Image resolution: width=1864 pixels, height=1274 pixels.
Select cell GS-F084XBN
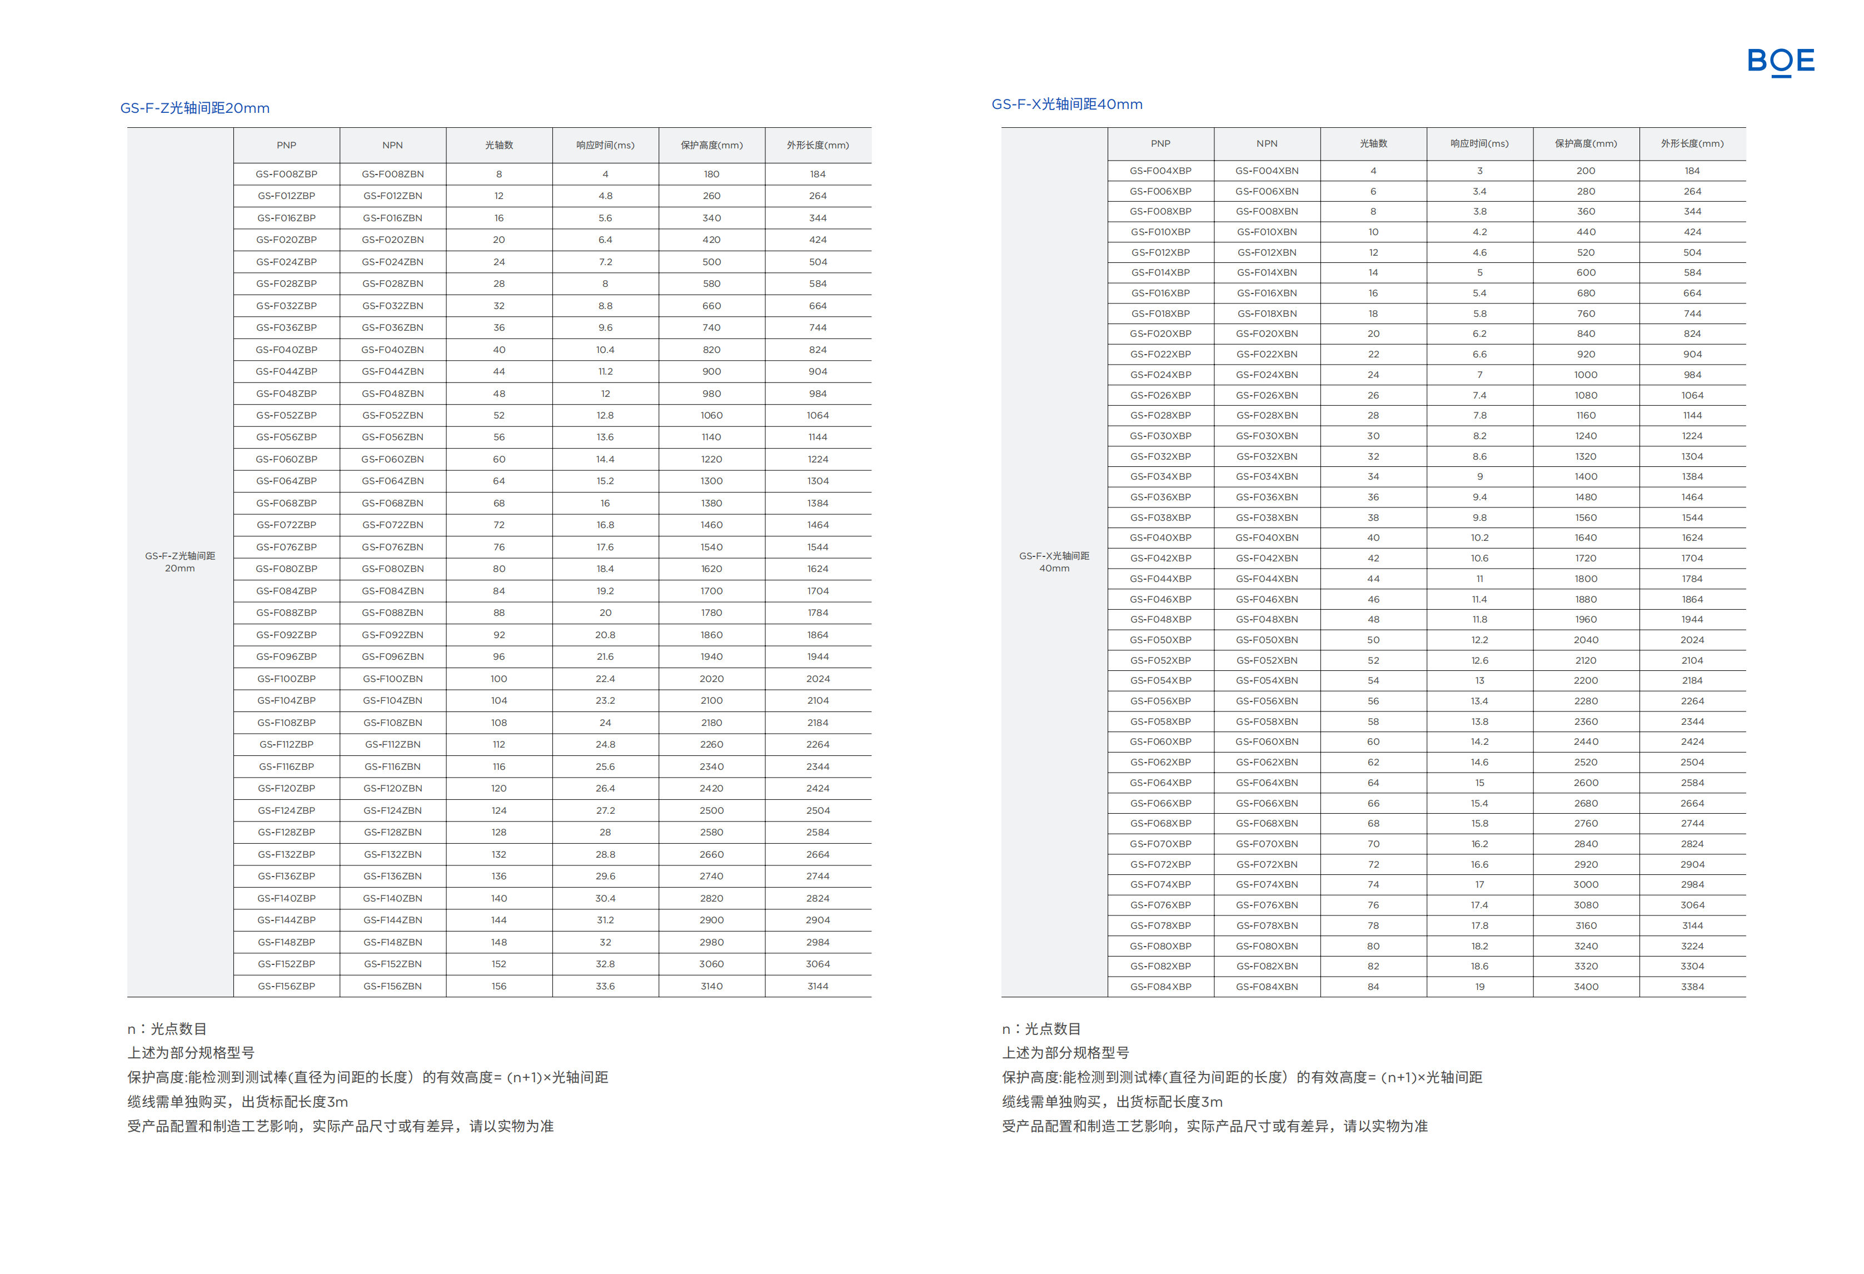[1267, 987]
